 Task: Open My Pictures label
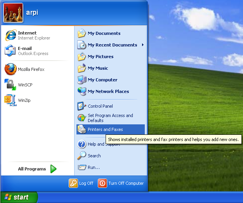pyautogui.click(x=101, y=57)
